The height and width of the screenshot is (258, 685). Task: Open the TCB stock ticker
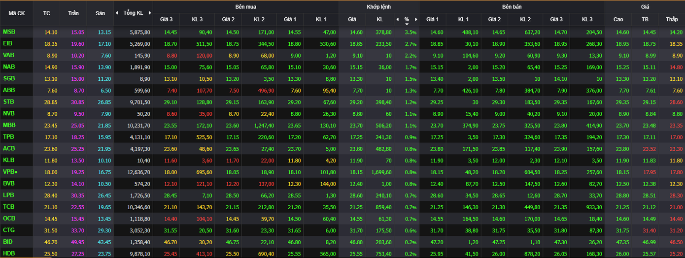[8, 207]
